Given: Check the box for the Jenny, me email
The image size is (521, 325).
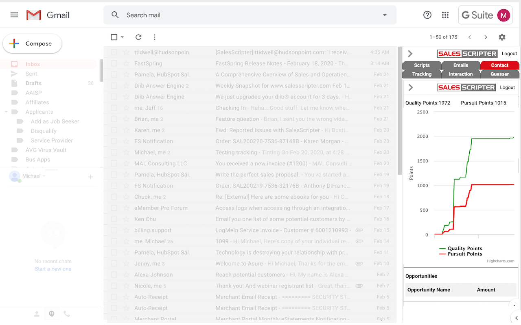Looking at the screenshot, I should 114,264.
